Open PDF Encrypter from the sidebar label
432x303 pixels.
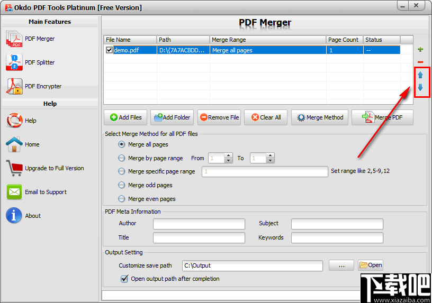43,86
